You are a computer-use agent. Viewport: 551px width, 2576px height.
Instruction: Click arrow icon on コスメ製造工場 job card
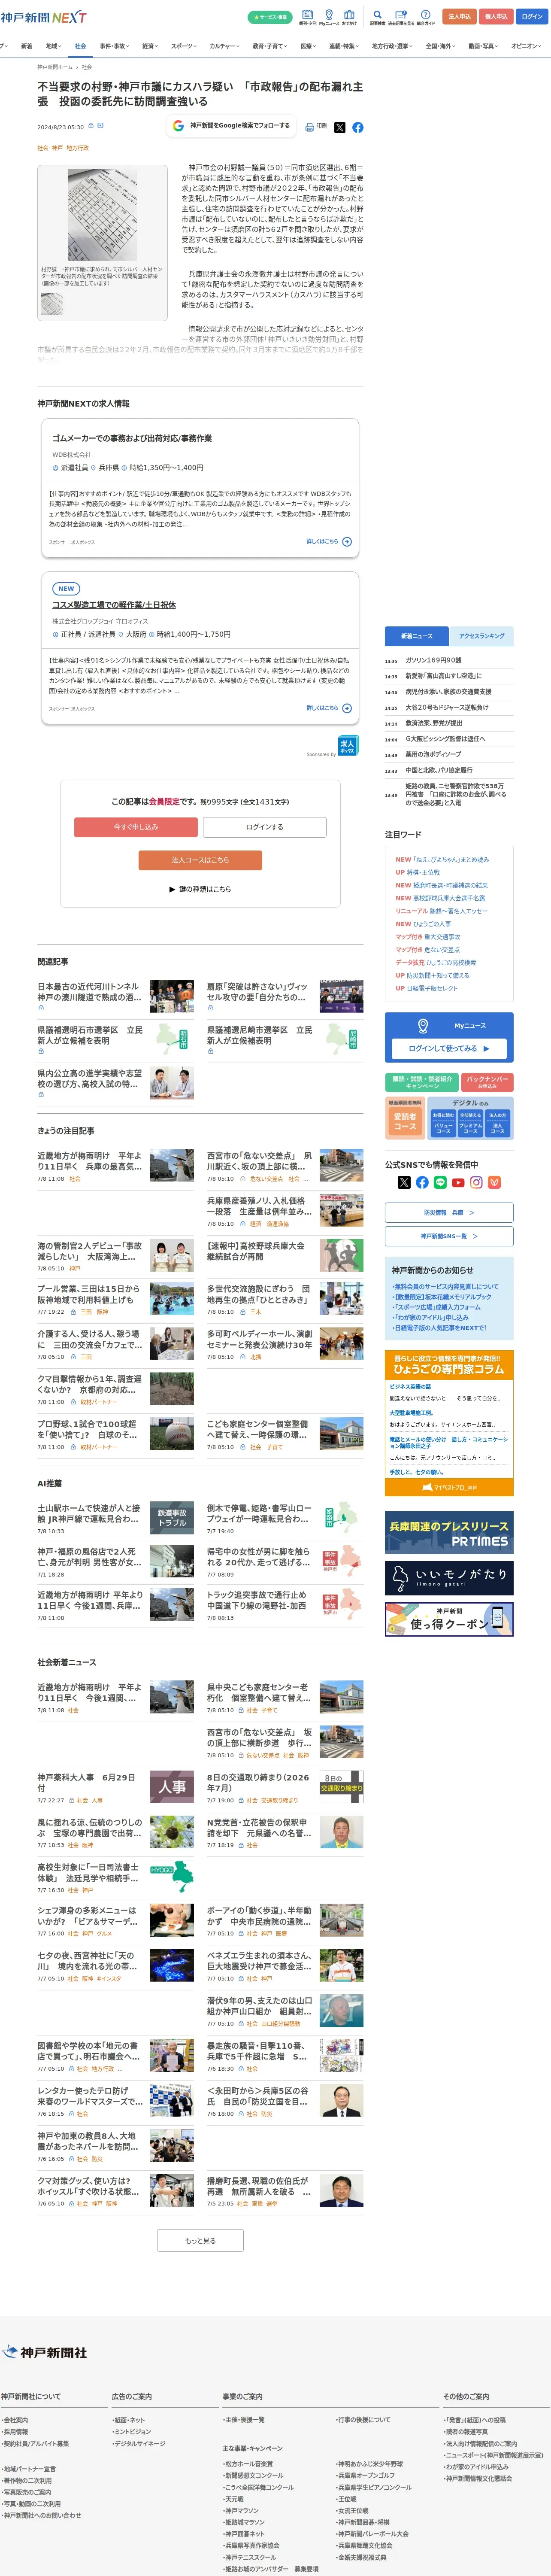[347, 708]
